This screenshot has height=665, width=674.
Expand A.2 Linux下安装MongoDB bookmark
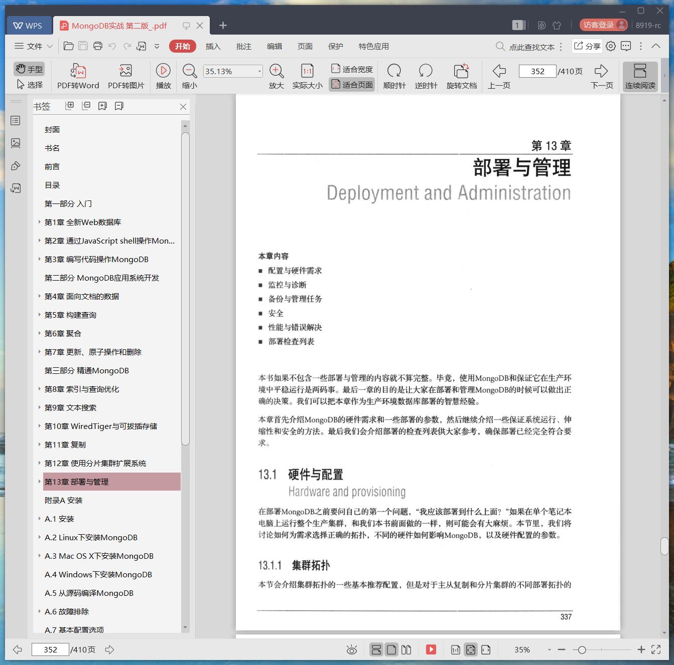point(40,537)
